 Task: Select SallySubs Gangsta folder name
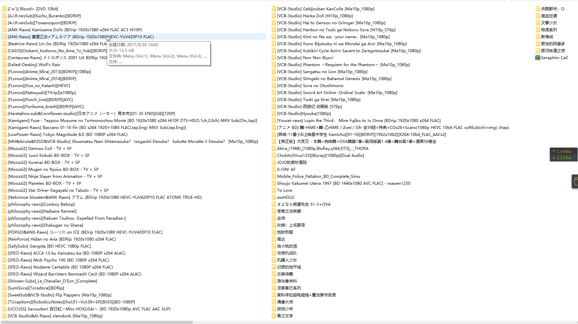50,246
